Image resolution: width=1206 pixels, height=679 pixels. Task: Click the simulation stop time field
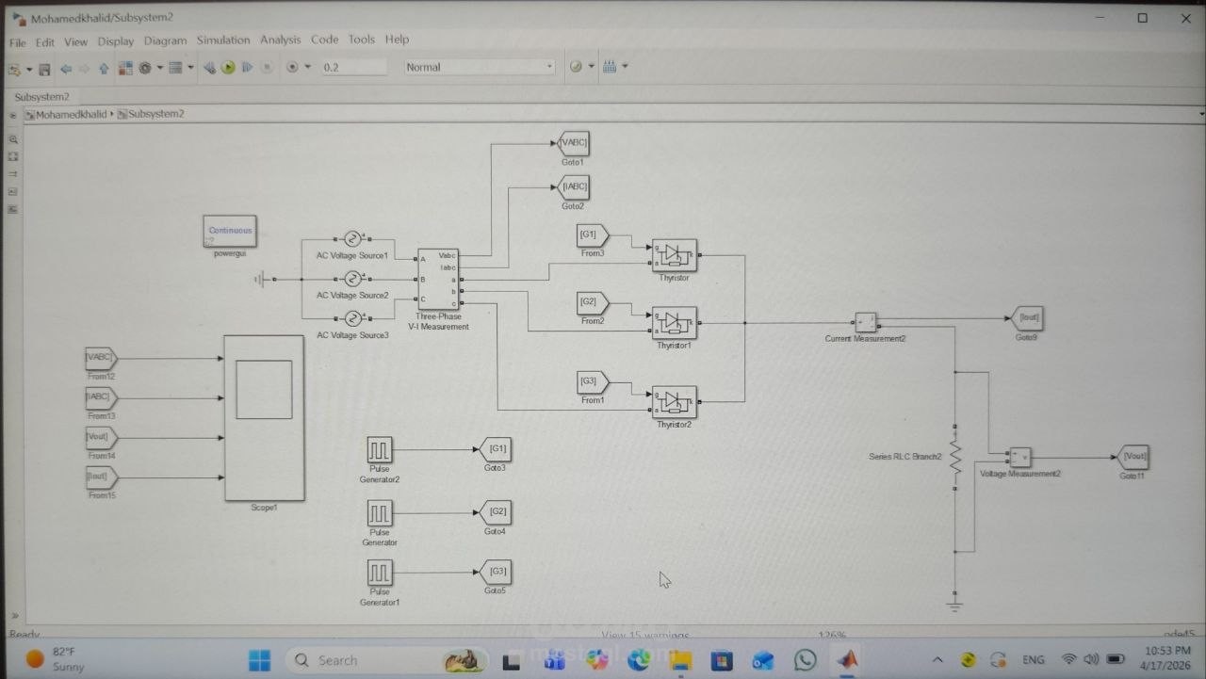353,68
